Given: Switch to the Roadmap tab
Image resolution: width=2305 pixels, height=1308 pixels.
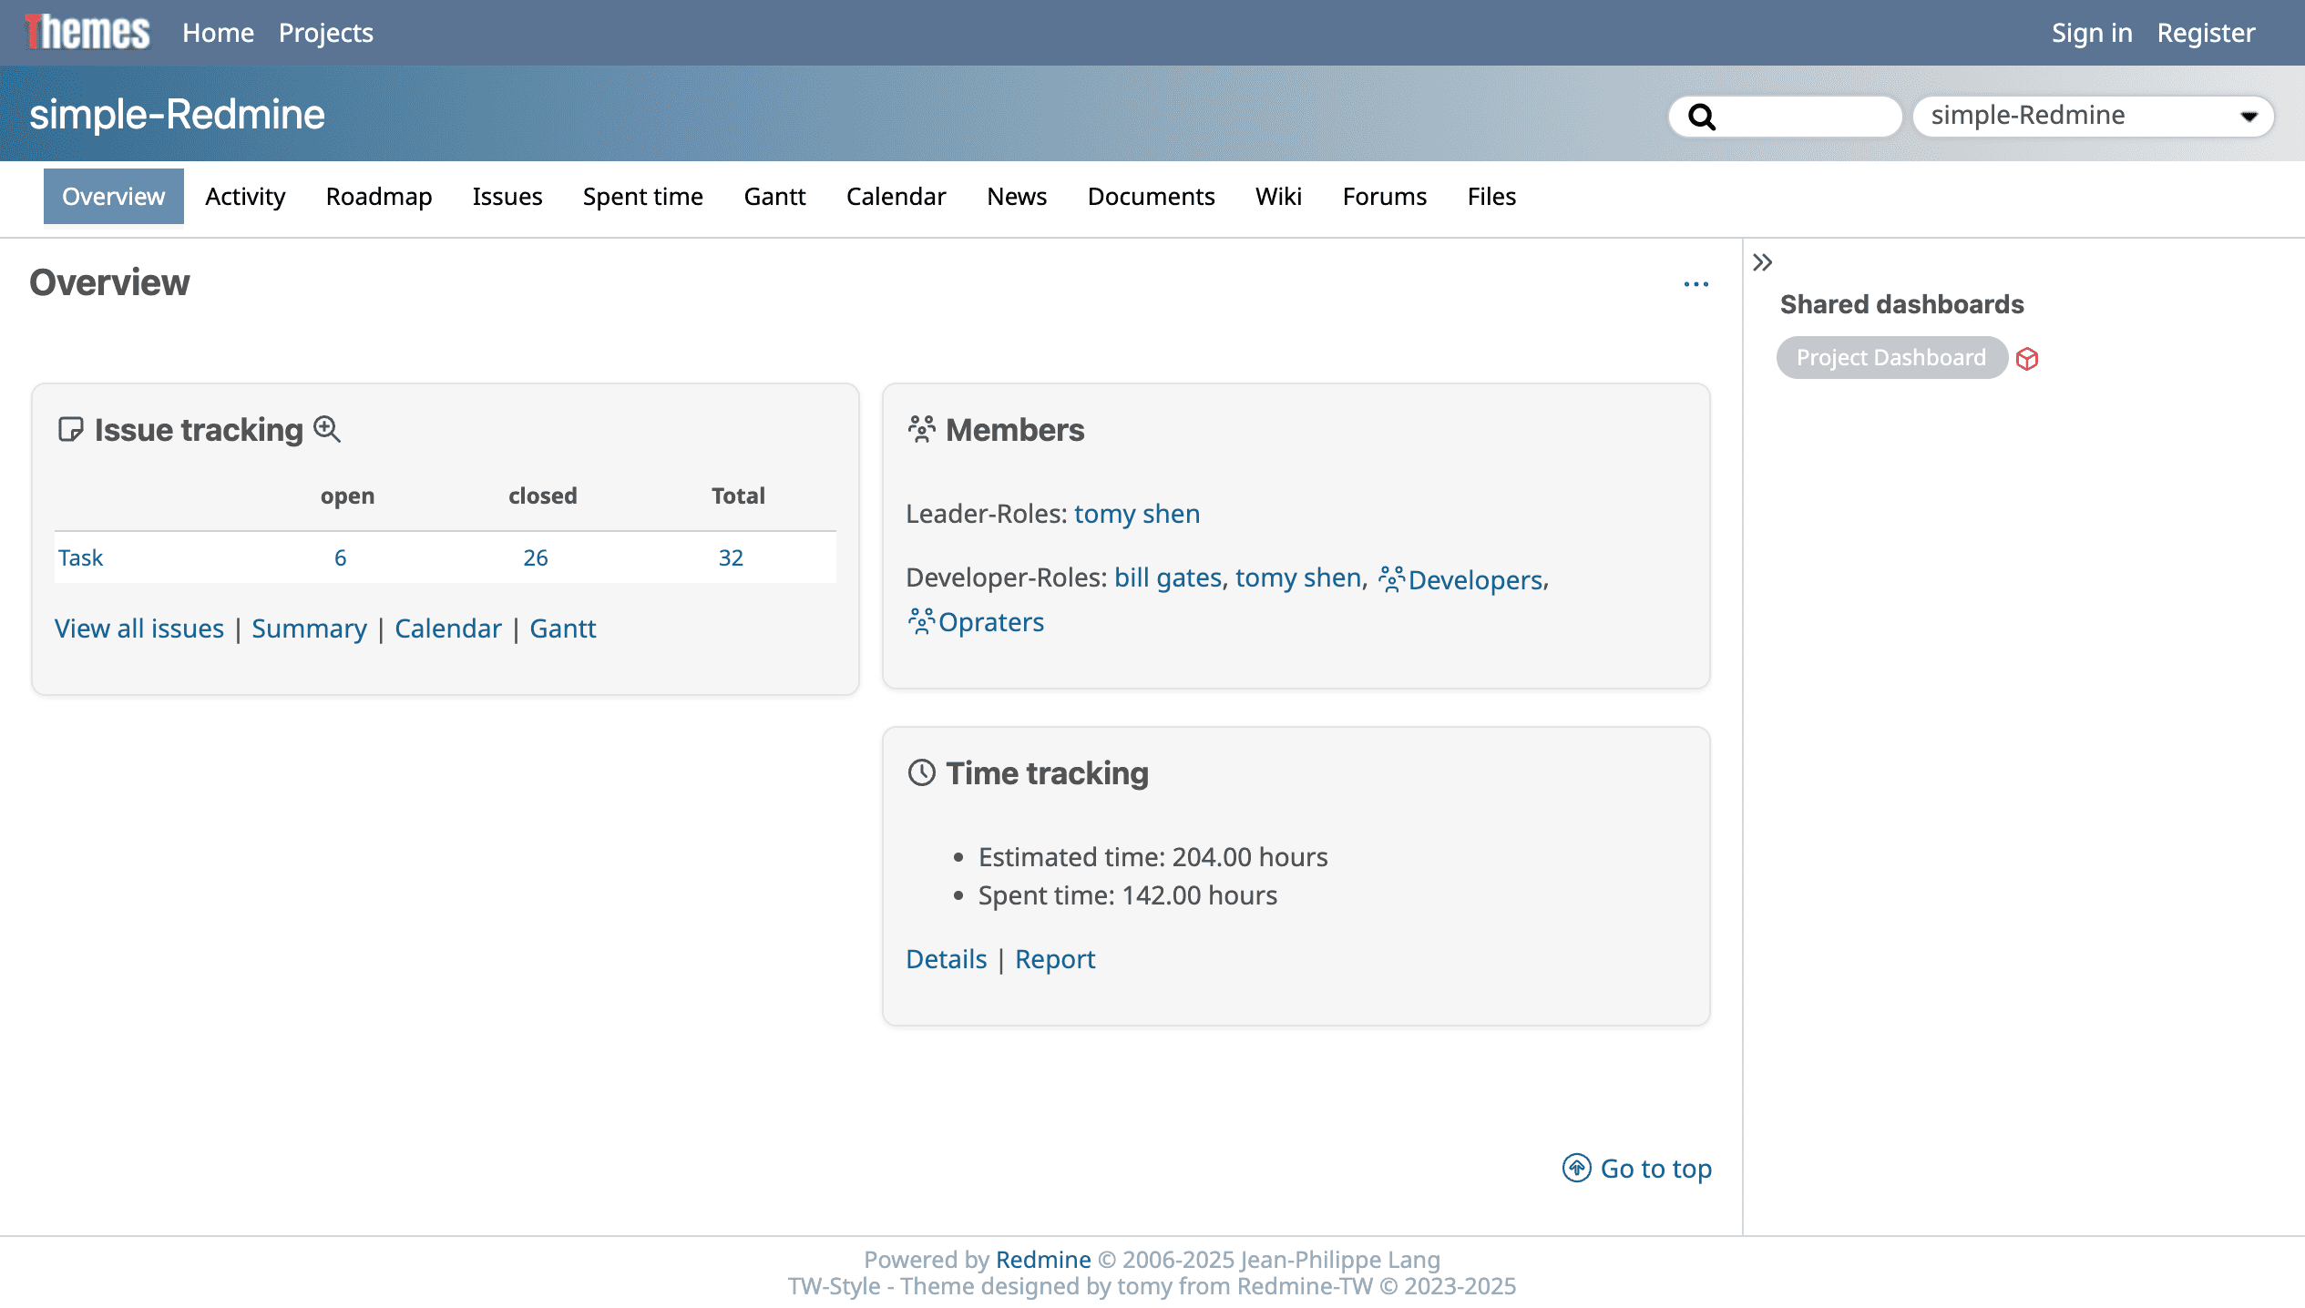Looking at the screenshot, I should [378, 197].
